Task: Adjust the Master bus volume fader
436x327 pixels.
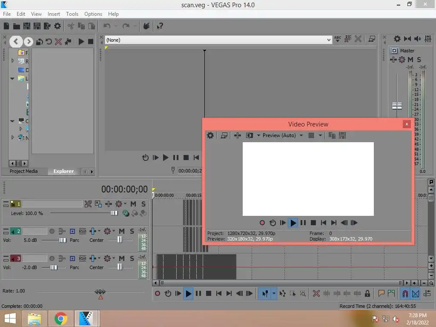Action: coord(397,106)
